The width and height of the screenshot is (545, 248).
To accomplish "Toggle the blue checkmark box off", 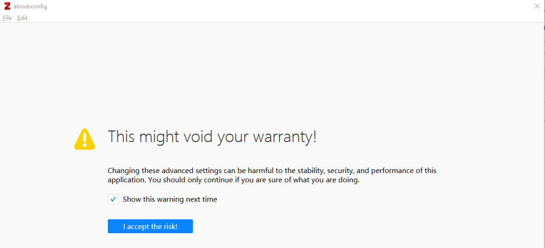I will [x=113, y=199].
